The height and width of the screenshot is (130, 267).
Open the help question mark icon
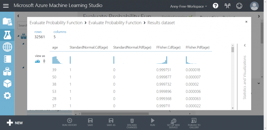click(x=215, y=6)
